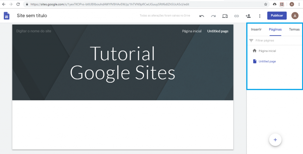303x154 pixels.
Task: Click the Publicar button
Action: pos(277,16)
